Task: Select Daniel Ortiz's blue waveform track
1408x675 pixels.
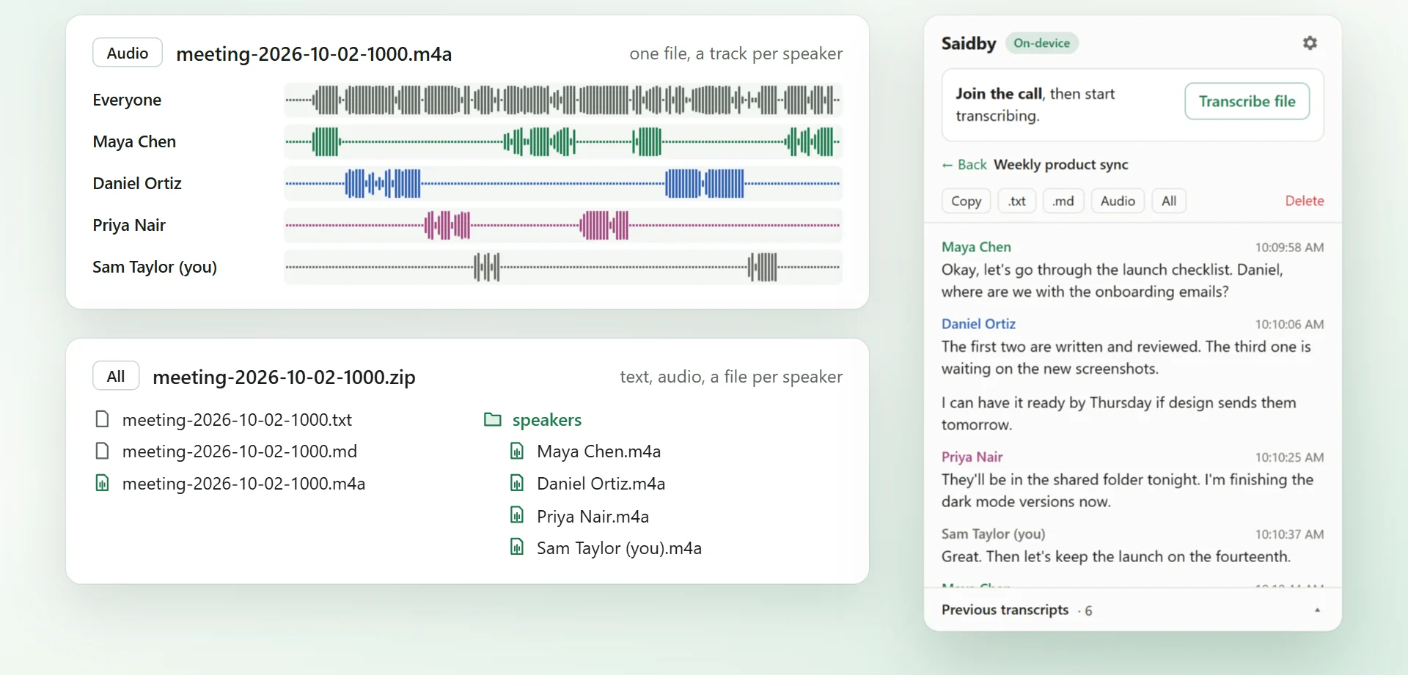Action: (563, 183)
